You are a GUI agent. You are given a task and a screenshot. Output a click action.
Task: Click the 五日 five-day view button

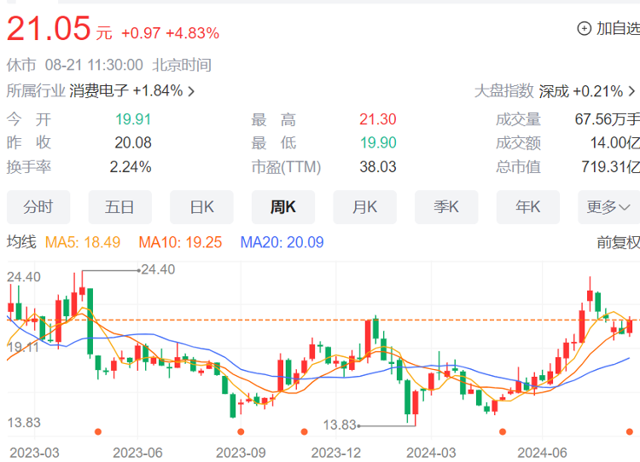coord(119,207)
